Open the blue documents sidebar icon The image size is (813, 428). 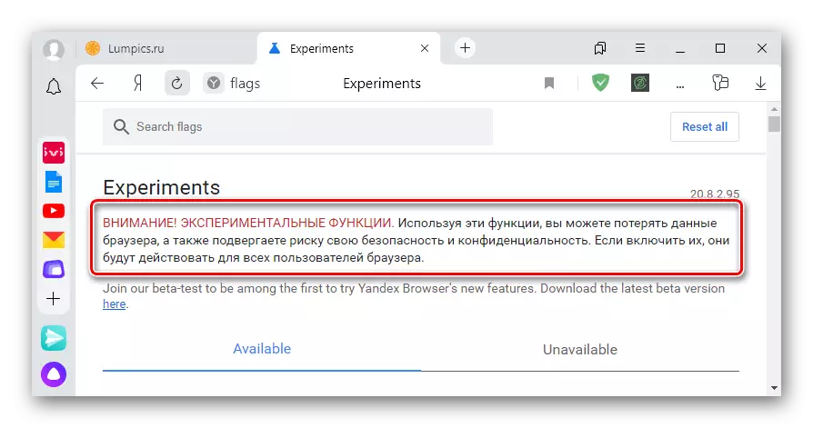tap(53, 182)
